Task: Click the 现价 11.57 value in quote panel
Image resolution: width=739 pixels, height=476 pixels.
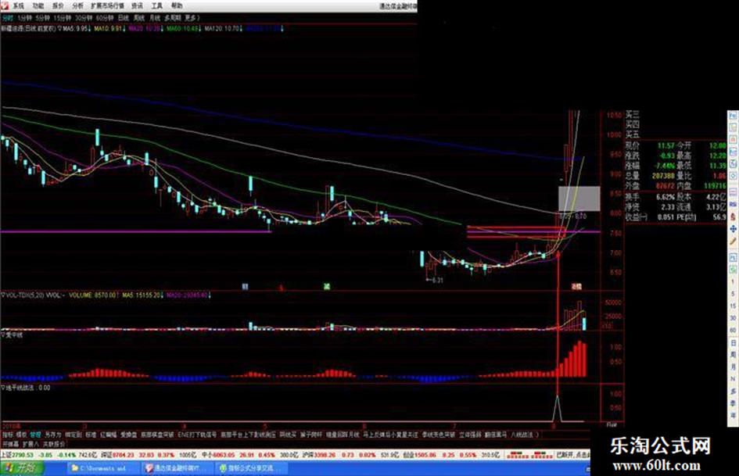Action: (x=665, y=145)
